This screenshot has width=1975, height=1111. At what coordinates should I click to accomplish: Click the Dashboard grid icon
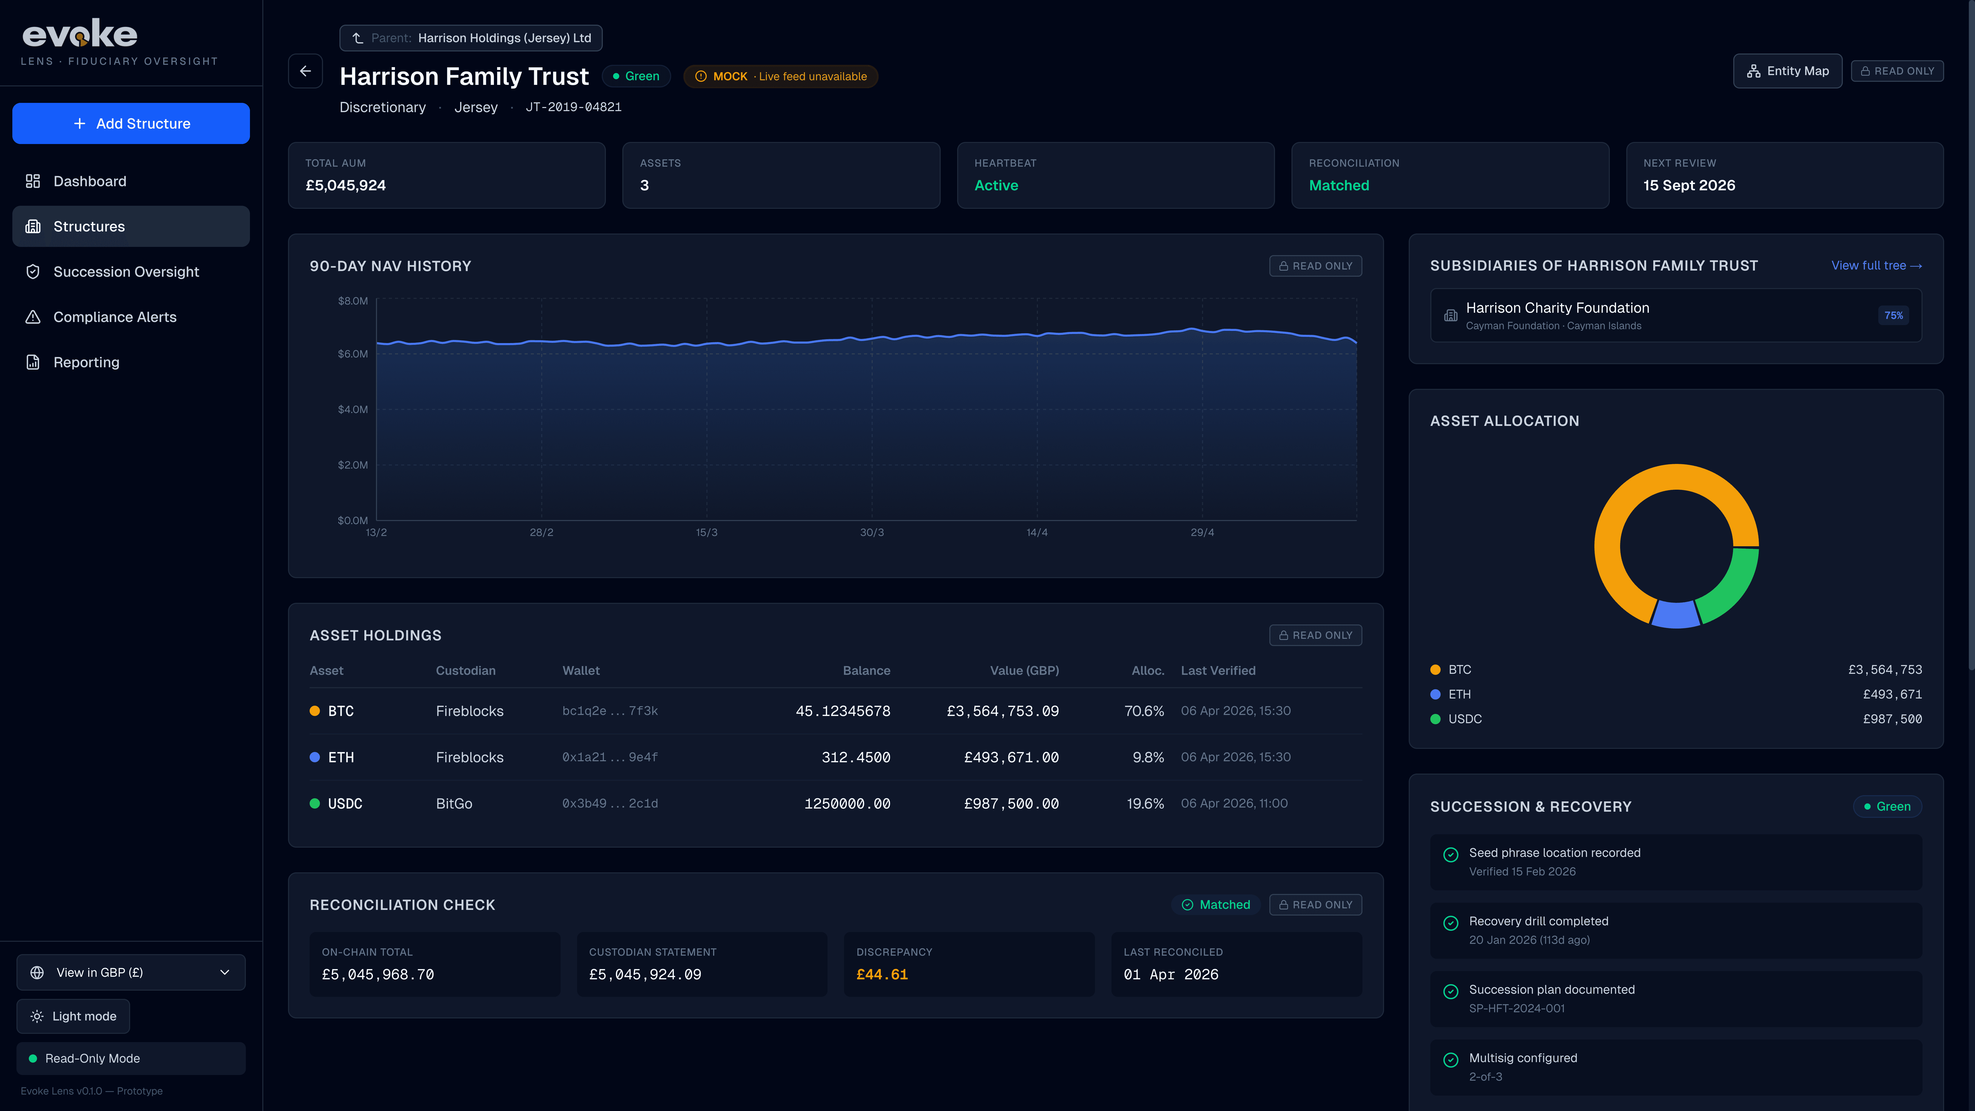(x=33, y=181)
